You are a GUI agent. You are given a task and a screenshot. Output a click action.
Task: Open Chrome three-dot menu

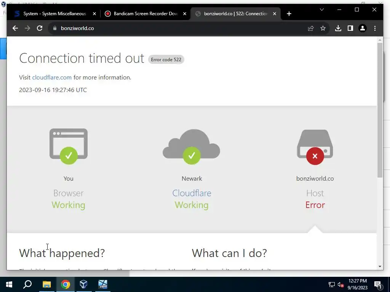point(375,28)
